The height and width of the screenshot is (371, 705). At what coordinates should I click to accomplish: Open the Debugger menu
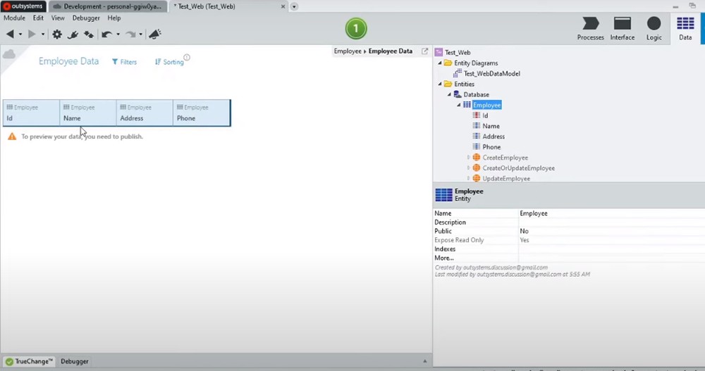click(86, 18)
